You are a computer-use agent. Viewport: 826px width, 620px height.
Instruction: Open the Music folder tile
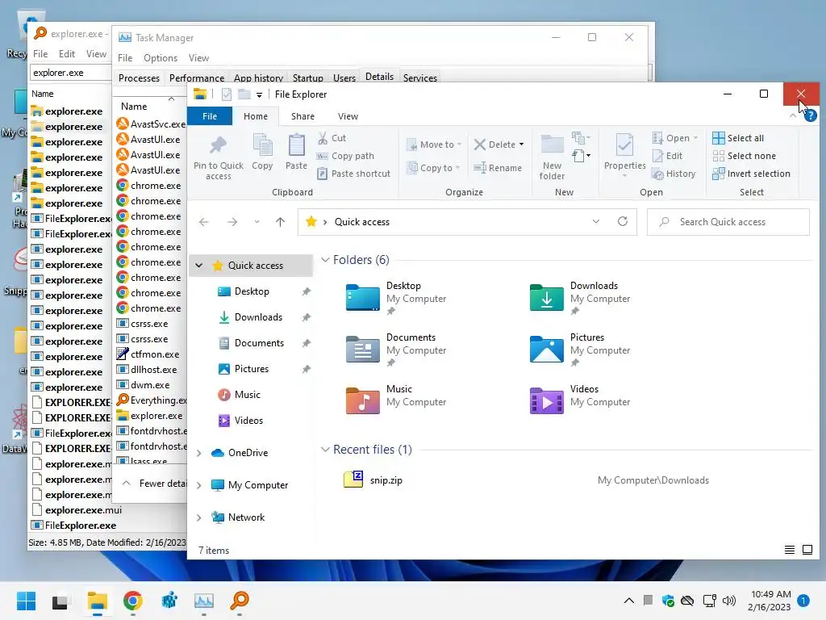(396, 400)
